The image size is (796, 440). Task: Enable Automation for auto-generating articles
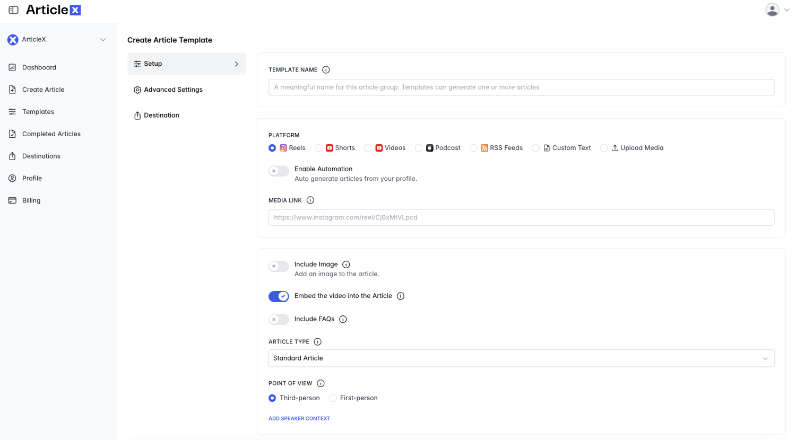(279, 171)
